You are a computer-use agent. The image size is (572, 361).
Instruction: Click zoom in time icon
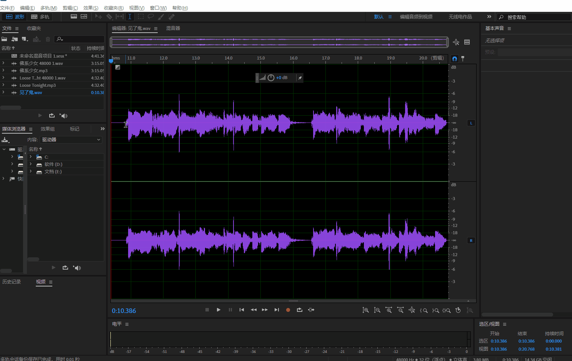tap(389, 310)
